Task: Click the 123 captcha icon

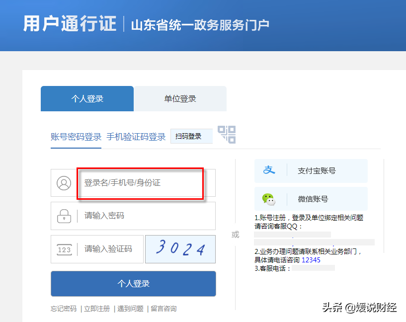Action: point(64,249)
